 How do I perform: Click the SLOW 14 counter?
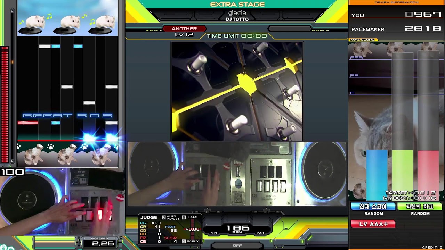pos(171,240)
